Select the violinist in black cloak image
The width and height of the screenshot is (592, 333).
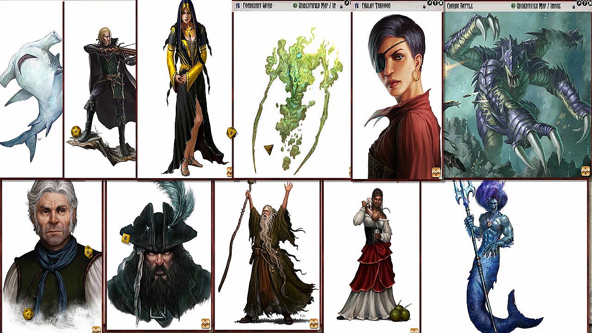[x=100, y=89]
